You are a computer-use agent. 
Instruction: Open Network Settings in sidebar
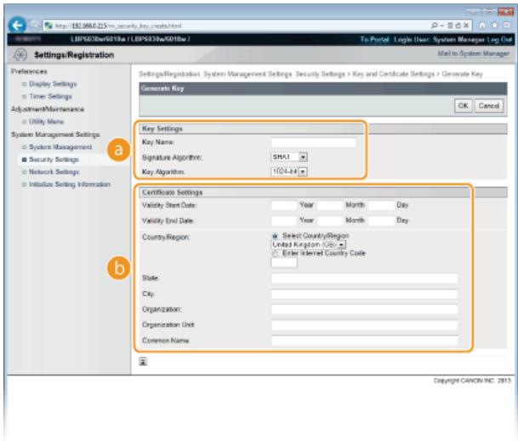(54, 172)
